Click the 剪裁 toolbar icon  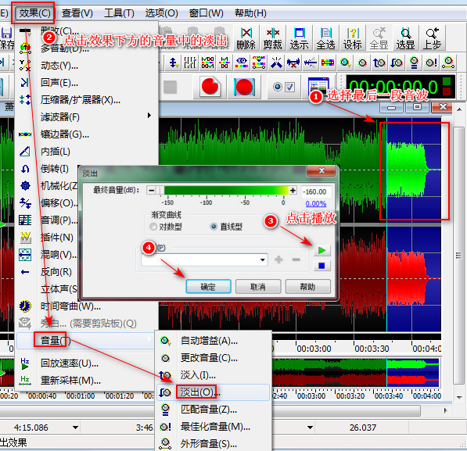pos(272,38)
